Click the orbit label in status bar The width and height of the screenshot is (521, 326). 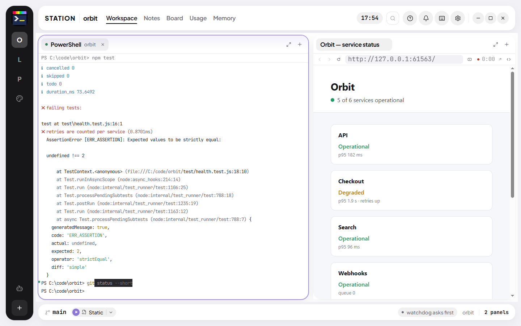[x=468, y=312]
